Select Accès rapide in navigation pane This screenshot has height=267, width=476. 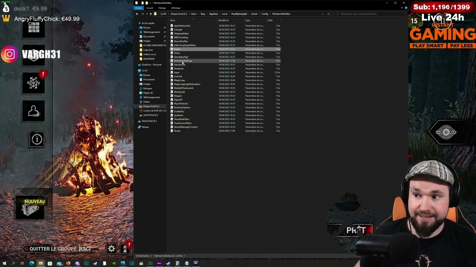click(148, 23)
